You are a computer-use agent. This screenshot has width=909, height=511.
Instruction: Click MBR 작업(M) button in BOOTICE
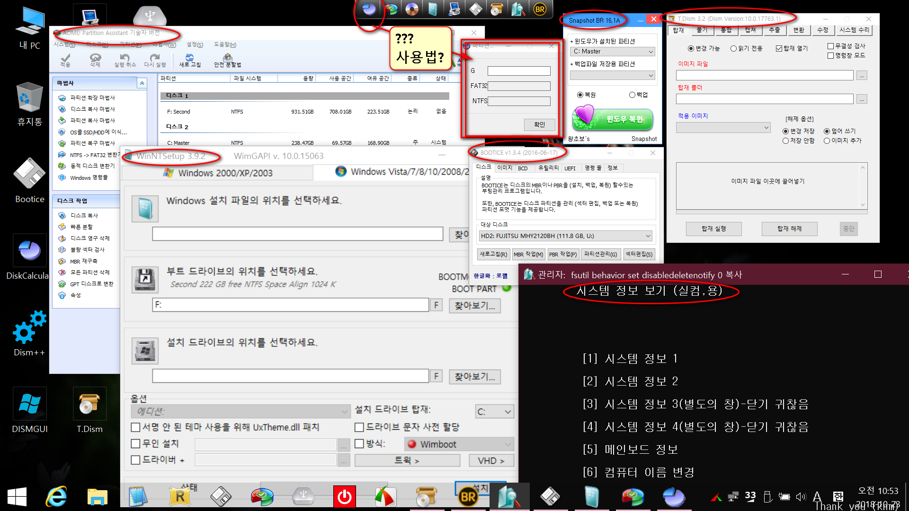tap(528, 255)
